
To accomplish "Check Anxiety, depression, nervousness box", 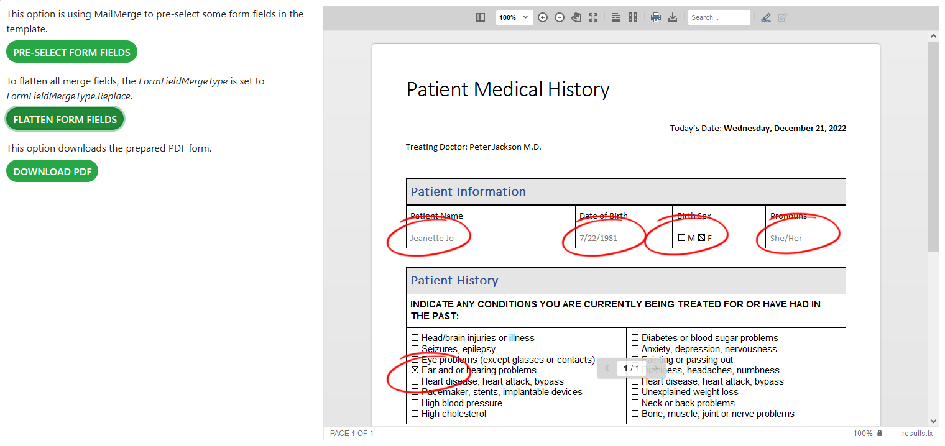I will tap(635, 349).
